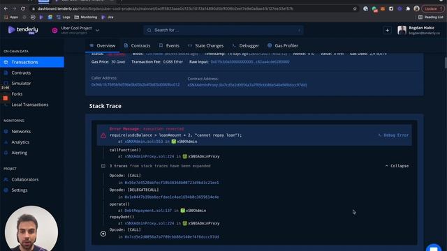
Task: Switch to Events tab
Action: [169, 45]
